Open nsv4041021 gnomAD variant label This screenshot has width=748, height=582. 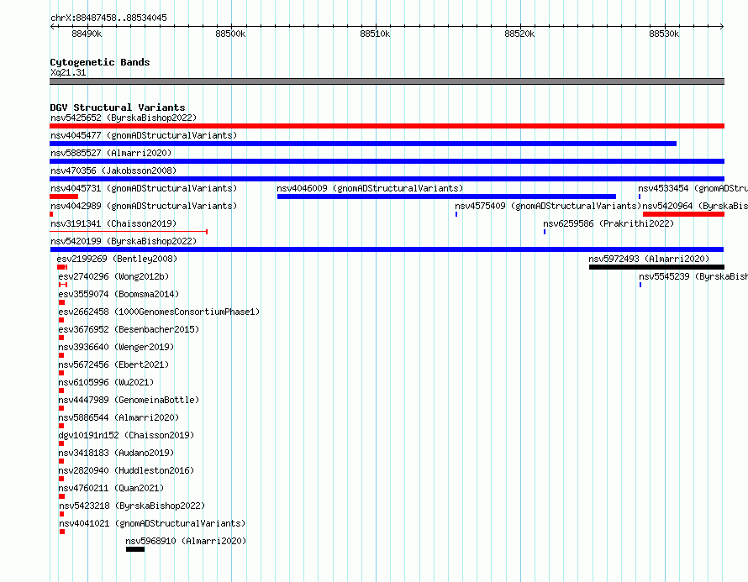tap(152, 523)
